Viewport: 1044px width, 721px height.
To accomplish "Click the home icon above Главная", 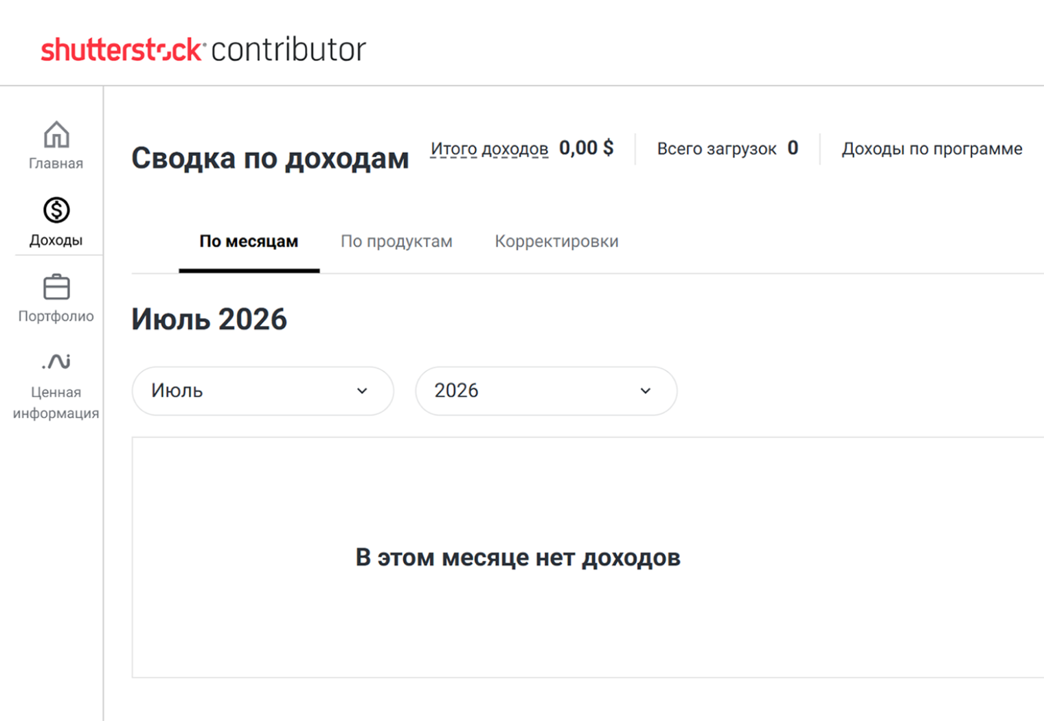I will [x=56, y=135].
